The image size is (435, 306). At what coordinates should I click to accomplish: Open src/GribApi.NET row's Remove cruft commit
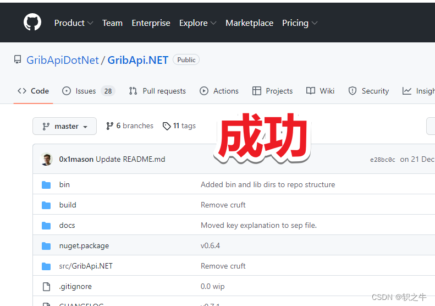(x=223, y=266)
